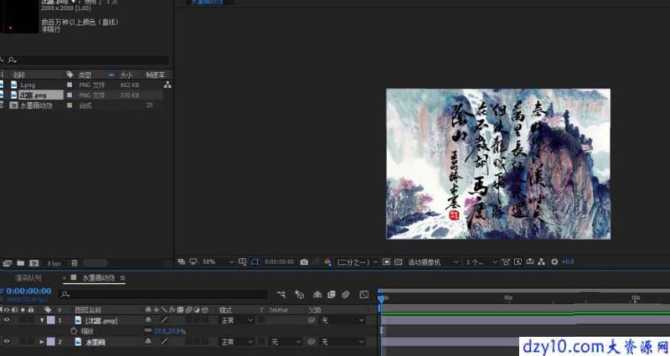
Task: Select the 水墨画动效 composition in the Project panel
Action: click(x=36, y=106)
